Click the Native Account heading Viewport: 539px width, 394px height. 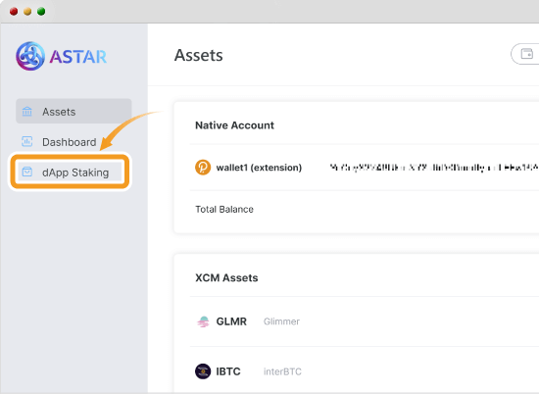(234, 125)
